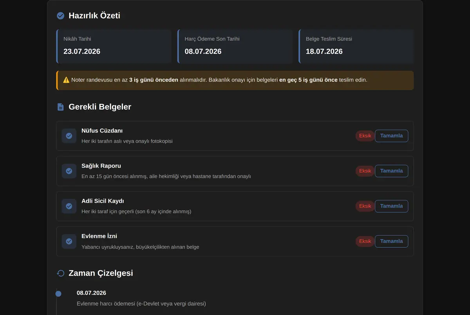Click Tamamla for Nüfus Cüzdanı
Image resolution: width=470 pixels, height=315 pixels.
391,136
